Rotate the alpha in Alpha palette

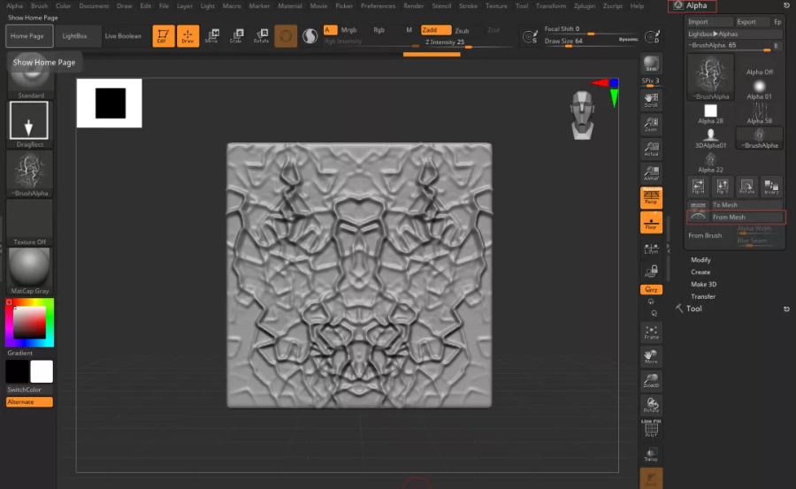pos(746,187)
